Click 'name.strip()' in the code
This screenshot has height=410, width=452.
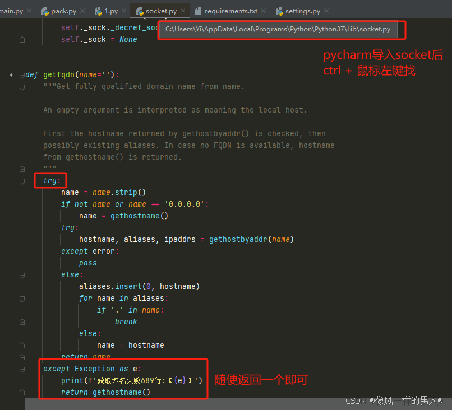tap(119, 192)
